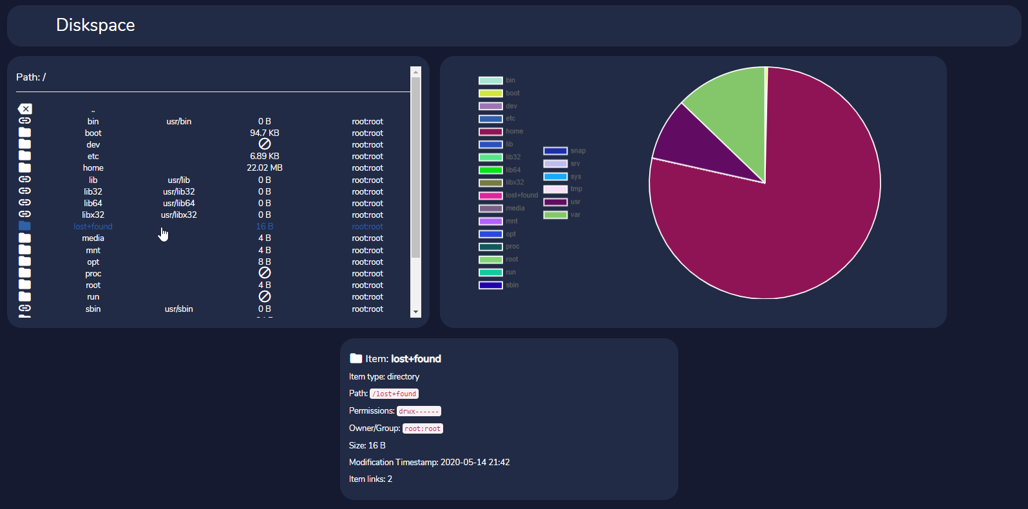Toggle the var legend entry
Image resolution: width=1028 pixels, height=509 pixels.
[x=562, y=215]
